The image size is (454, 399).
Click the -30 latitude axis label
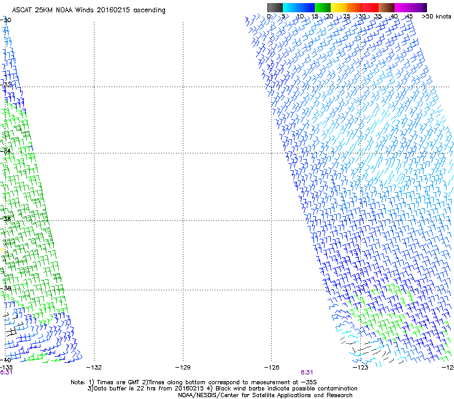pos(6,20)
